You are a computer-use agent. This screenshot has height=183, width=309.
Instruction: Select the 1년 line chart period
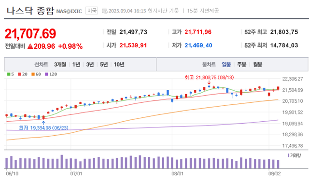pos(76,64)
